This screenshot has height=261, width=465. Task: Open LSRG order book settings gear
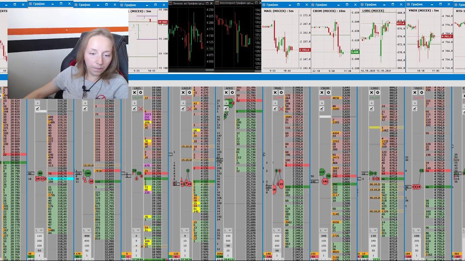pos(378,93)
